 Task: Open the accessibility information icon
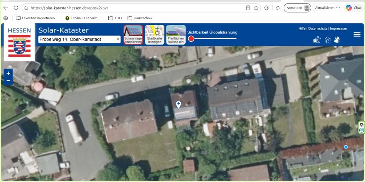coord(317,40)
